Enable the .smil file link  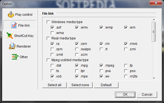[52, 55]
